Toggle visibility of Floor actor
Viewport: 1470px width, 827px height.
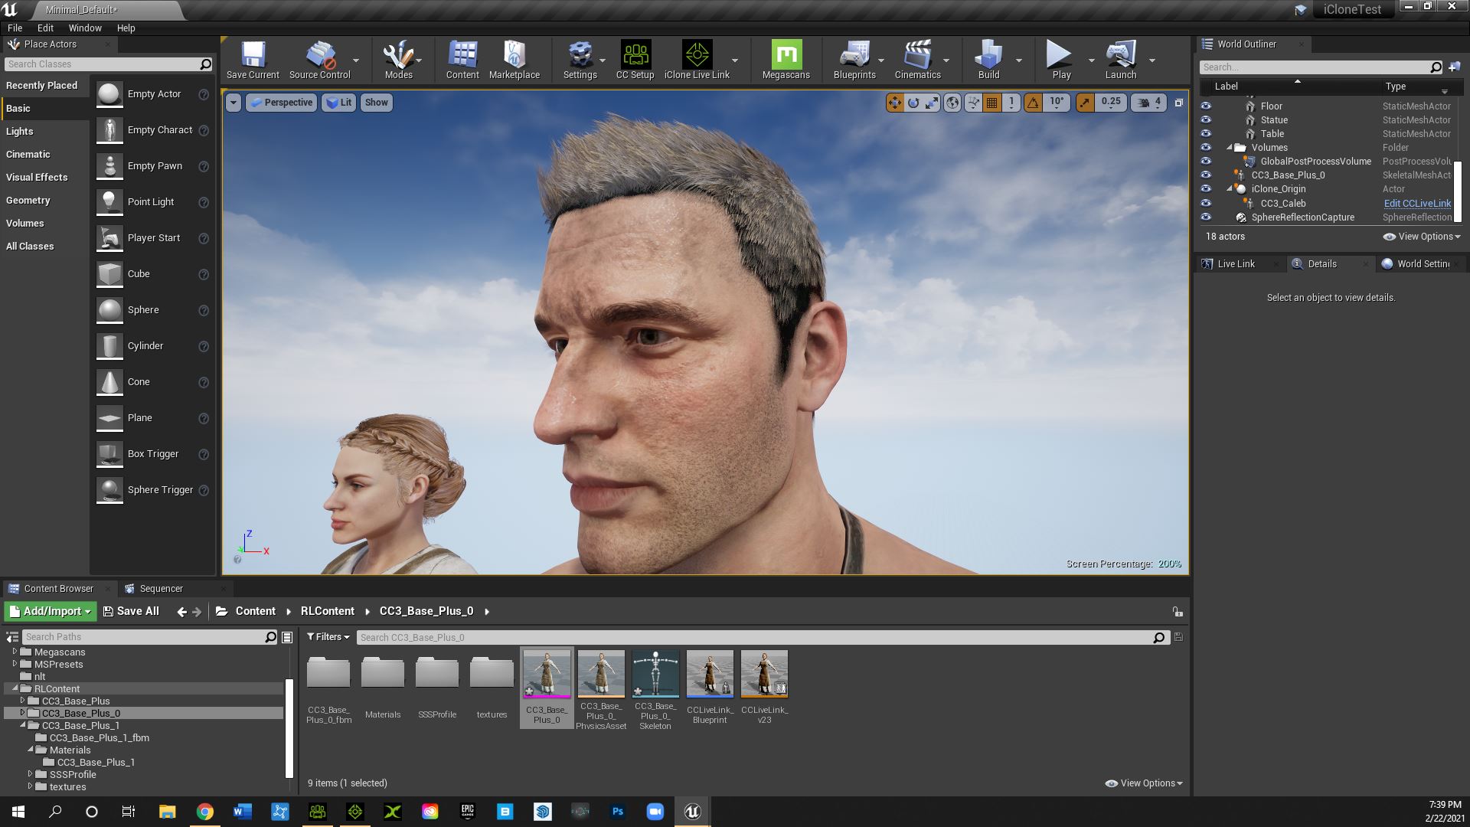tap(1206, 106)
